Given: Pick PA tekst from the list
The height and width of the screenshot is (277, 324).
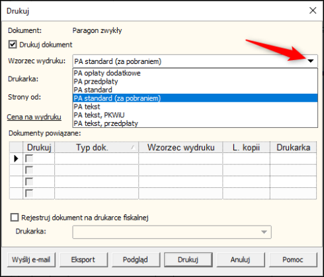Looking at the screenshot, I should pos(195,106).
